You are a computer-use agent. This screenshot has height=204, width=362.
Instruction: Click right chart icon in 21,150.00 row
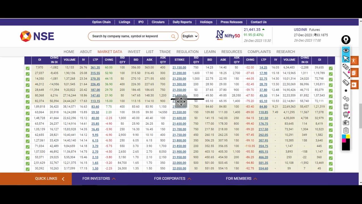(331, 68)
